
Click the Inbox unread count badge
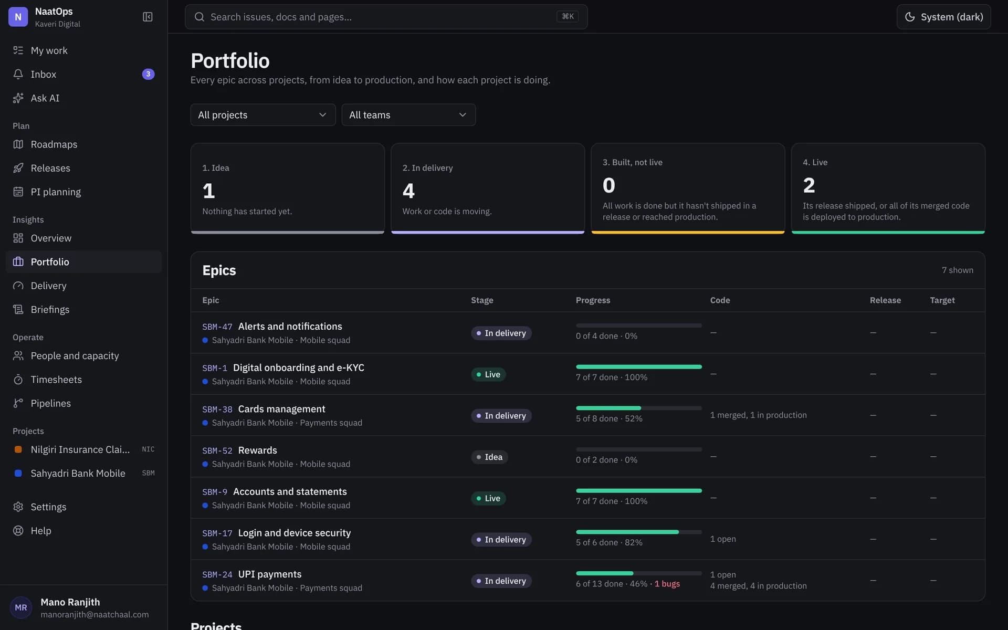(148, 74)
